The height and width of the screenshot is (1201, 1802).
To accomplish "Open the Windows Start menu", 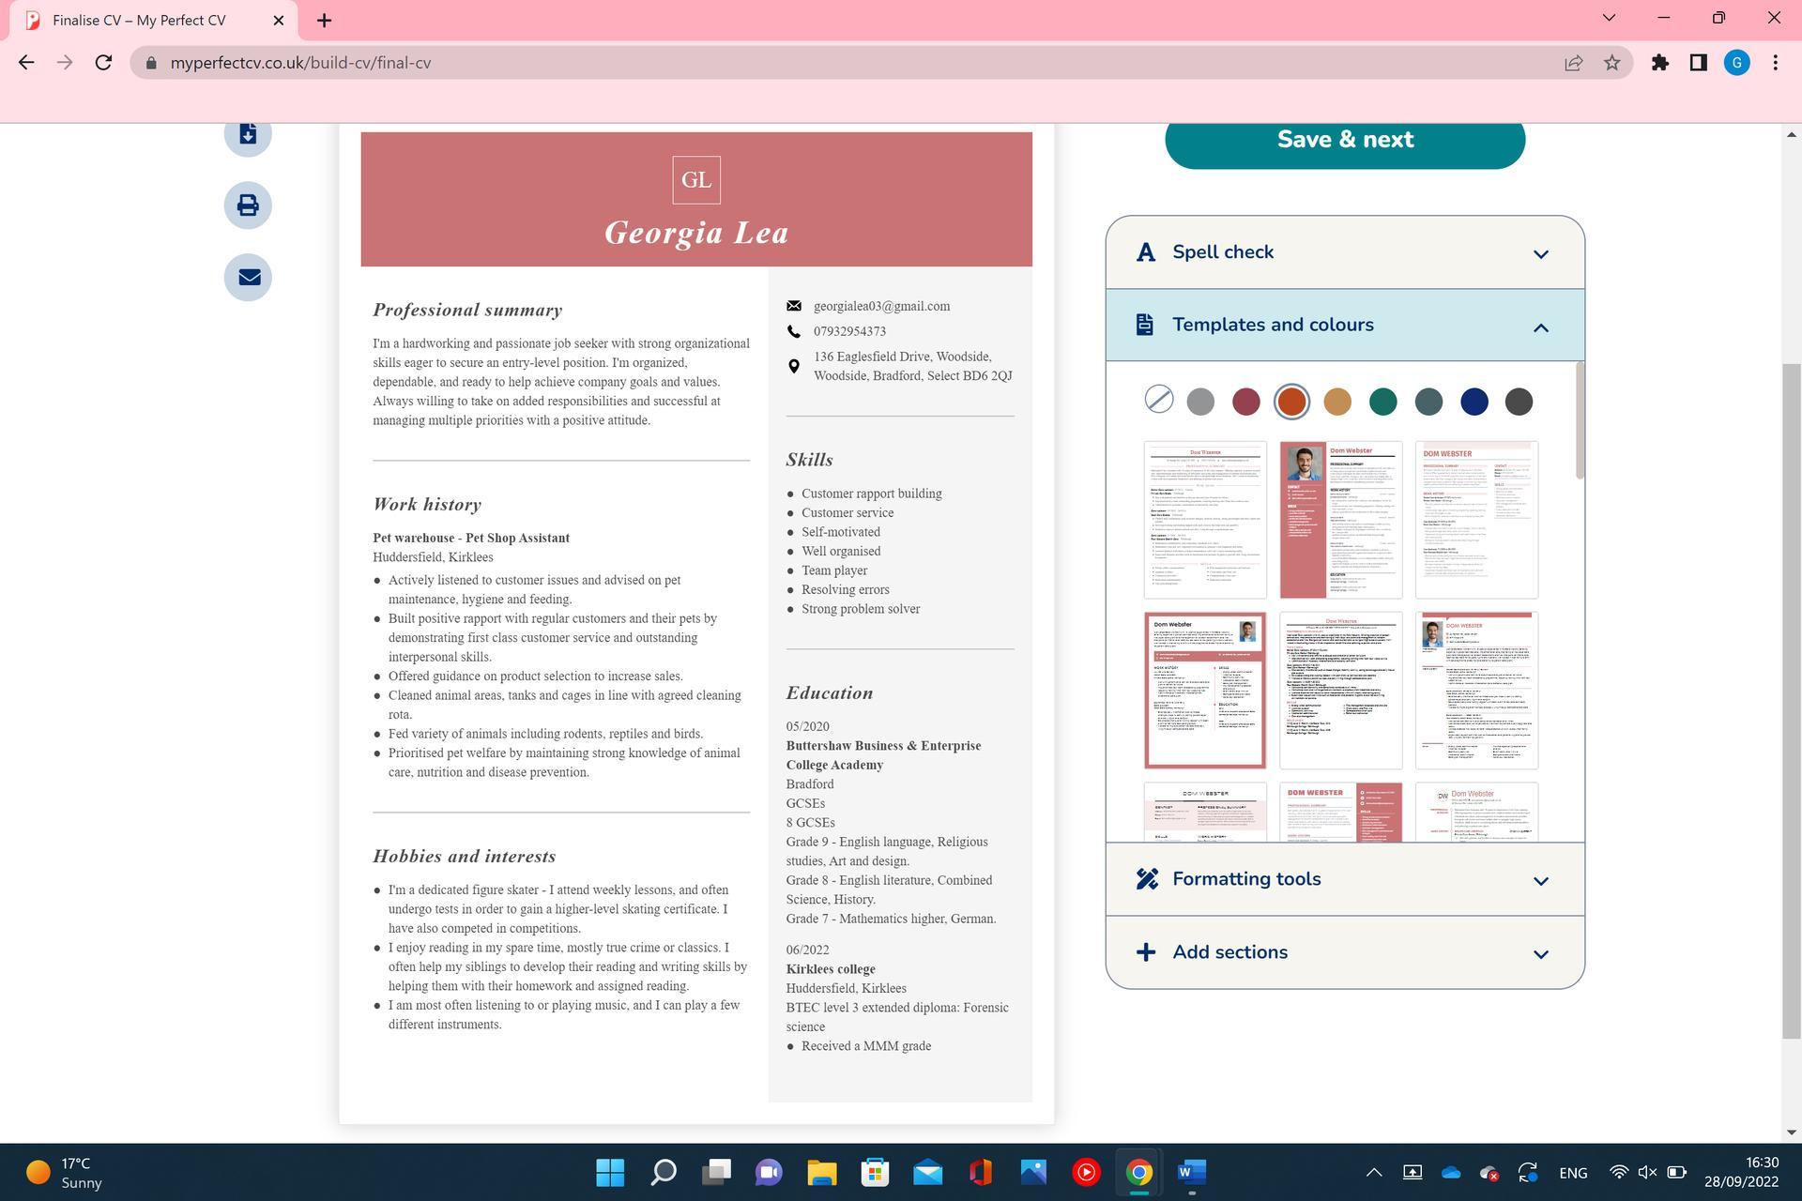I will pos(610,1172).
